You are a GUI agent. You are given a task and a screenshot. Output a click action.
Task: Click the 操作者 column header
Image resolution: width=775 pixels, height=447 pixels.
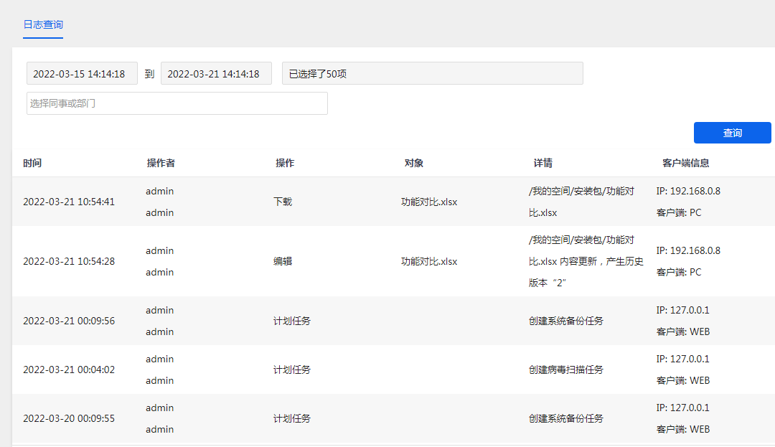(161, 163)
